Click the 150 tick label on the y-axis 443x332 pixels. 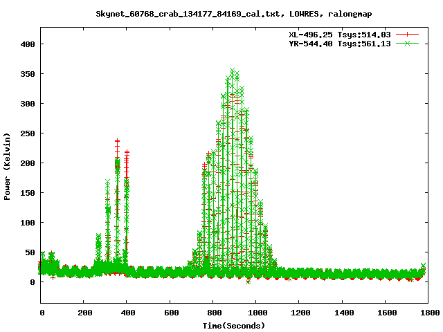point(28,193)
